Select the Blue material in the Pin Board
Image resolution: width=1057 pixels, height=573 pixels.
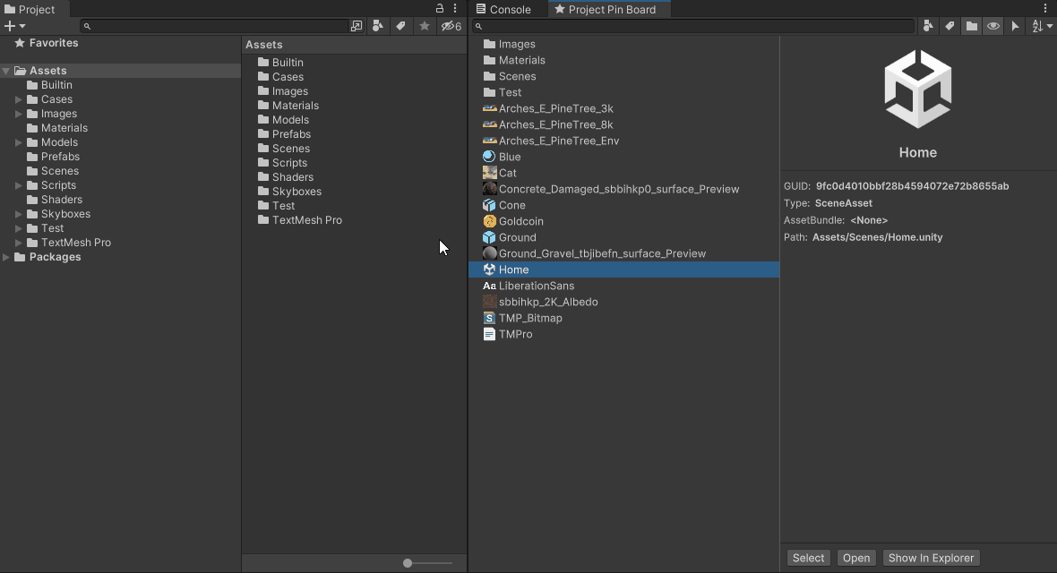click(x=623, y=157)
